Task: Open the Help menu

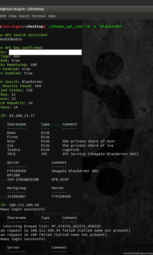Action: coord(52,16)
